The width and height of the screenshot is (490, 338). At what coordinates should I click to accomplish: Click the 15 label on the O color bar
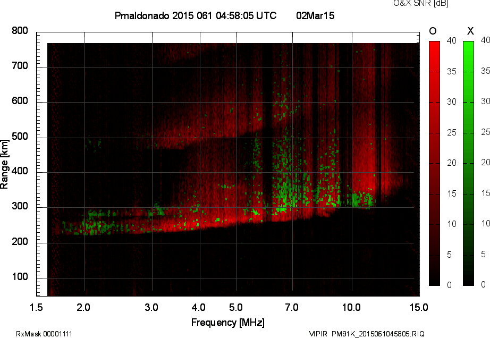pos(452,193)
